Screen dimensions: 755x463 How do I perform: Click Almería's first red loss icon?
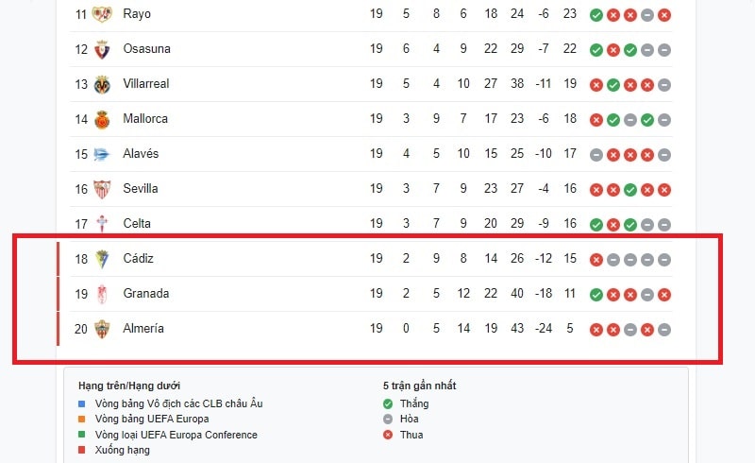click(x=596, y=329)
